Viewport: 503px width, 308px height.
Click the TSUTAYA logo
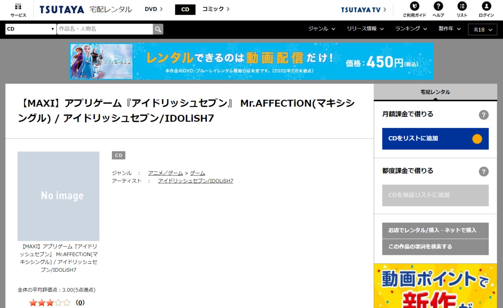tap(62, 10)
